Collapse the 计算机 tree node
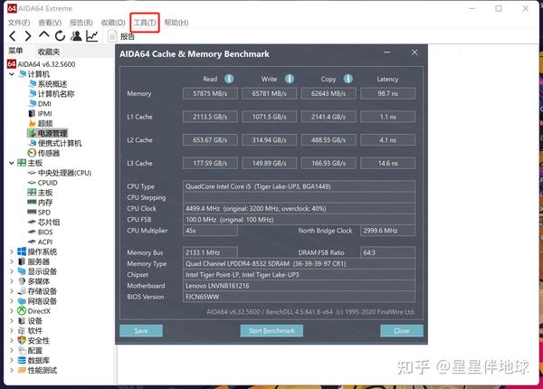 (x=12, y=74)
